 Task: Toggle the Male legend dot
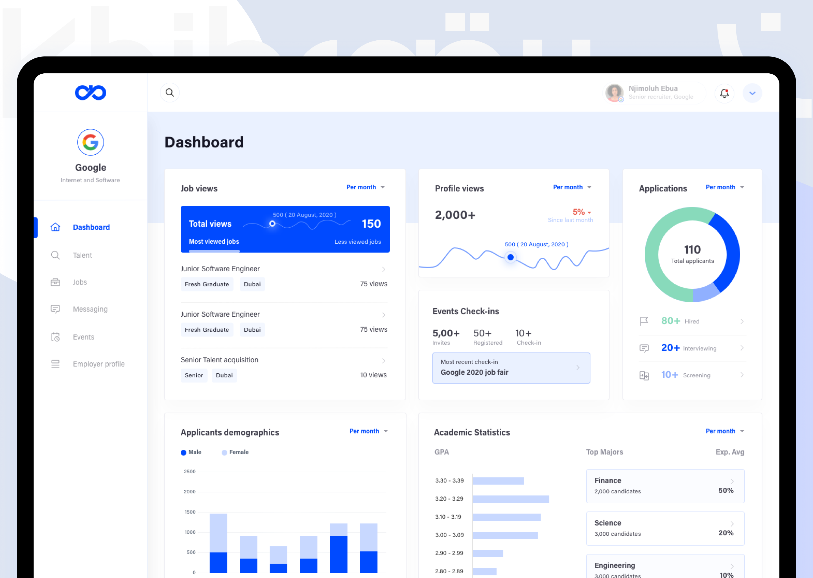(x=183, y=452)
